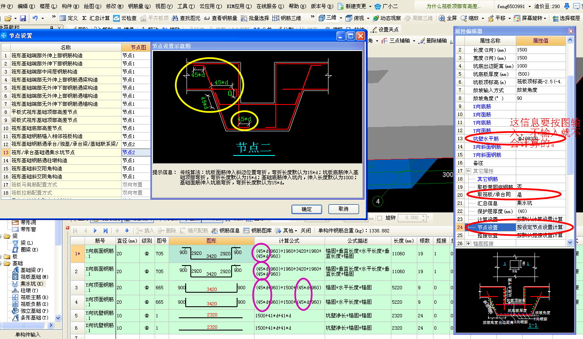Viewport: 583px width, 339px height.
Task: Click the save disk icon in toolbar
Action: click(x=23, y=18)
